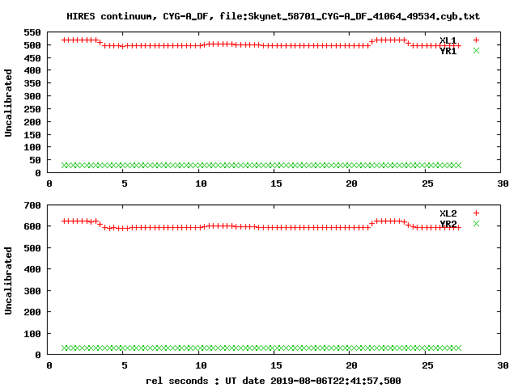This screenshot has width=518, height=388.
Task: Click the red plus XL2 legend marker
Action: pos(476,213)
